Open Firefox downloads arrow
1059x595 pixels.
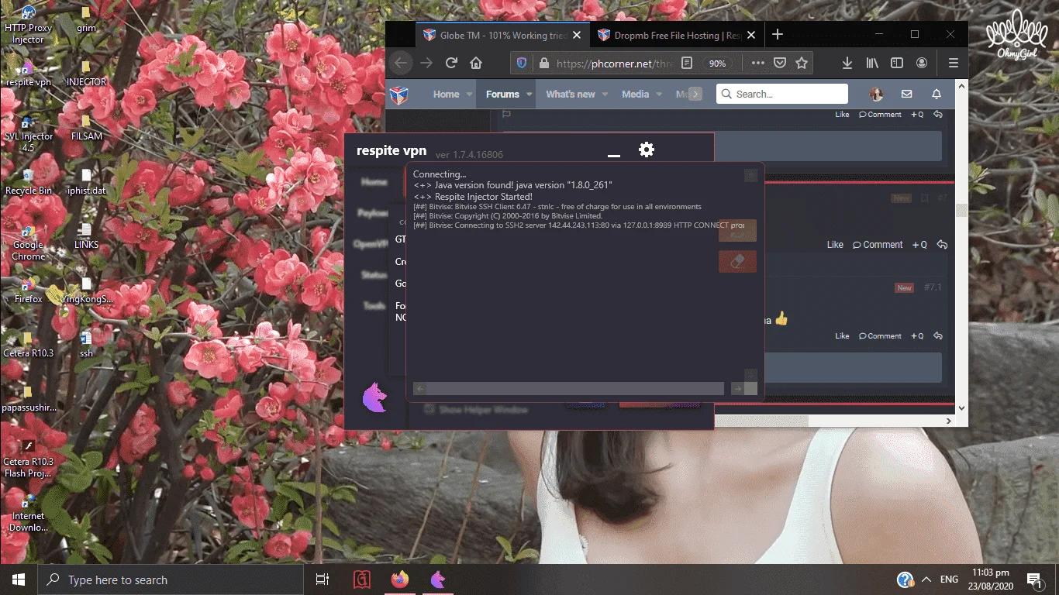pyautogui.click(x=847, y=63)
